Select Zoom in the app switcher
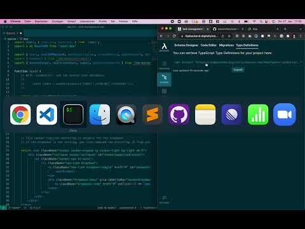The width and height of the screenshot is (305, 229). (285, 114)
